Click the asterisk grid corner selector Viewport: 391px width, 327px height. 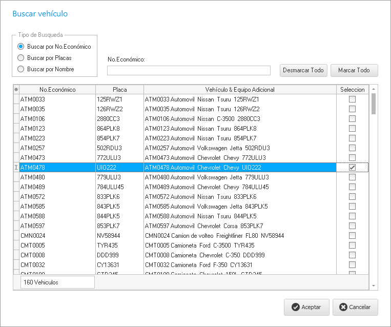click(16, 90)
